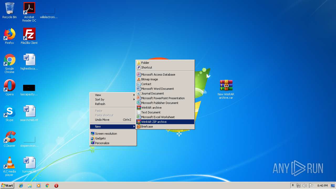Create a new Briefcase

(165, 127)
